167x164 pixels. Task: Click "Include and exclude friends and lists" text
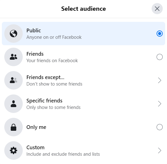[x=63, y=154]
